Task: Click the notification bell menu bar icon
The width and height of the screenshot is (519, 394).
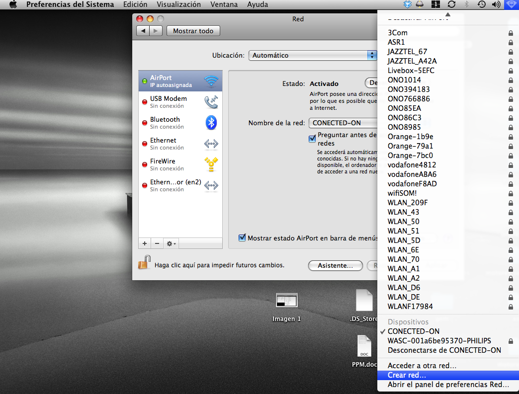Action: (420, 4)
